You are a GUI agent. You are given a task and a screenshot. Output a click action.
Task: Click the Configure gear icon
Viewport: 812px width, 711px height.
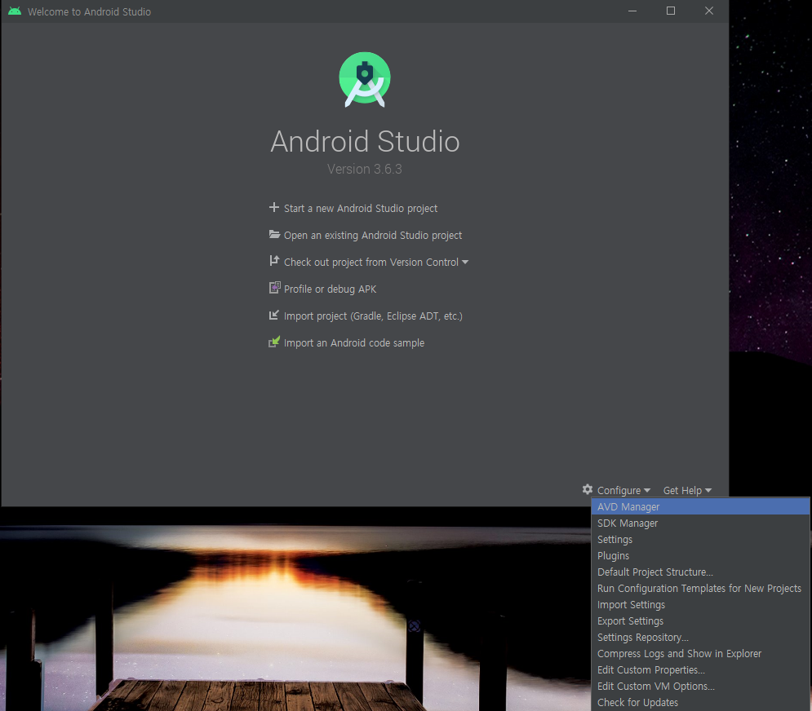click(588, 489)
